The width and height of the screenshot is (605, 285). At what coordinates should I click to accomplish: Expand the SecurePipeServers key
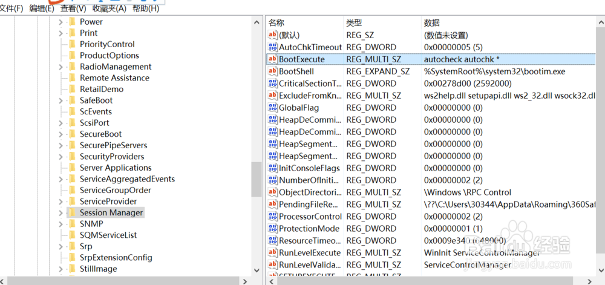point(60,145)
